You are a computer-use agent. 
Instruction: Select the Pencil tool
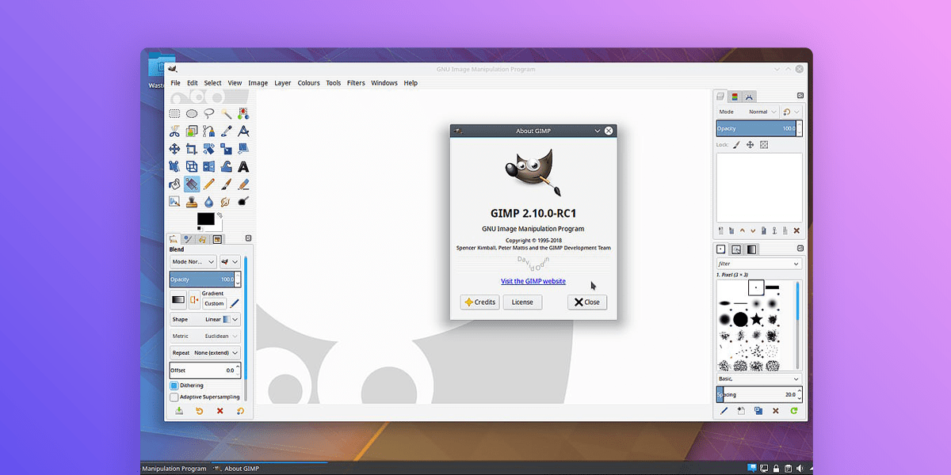tap(209, 184)
